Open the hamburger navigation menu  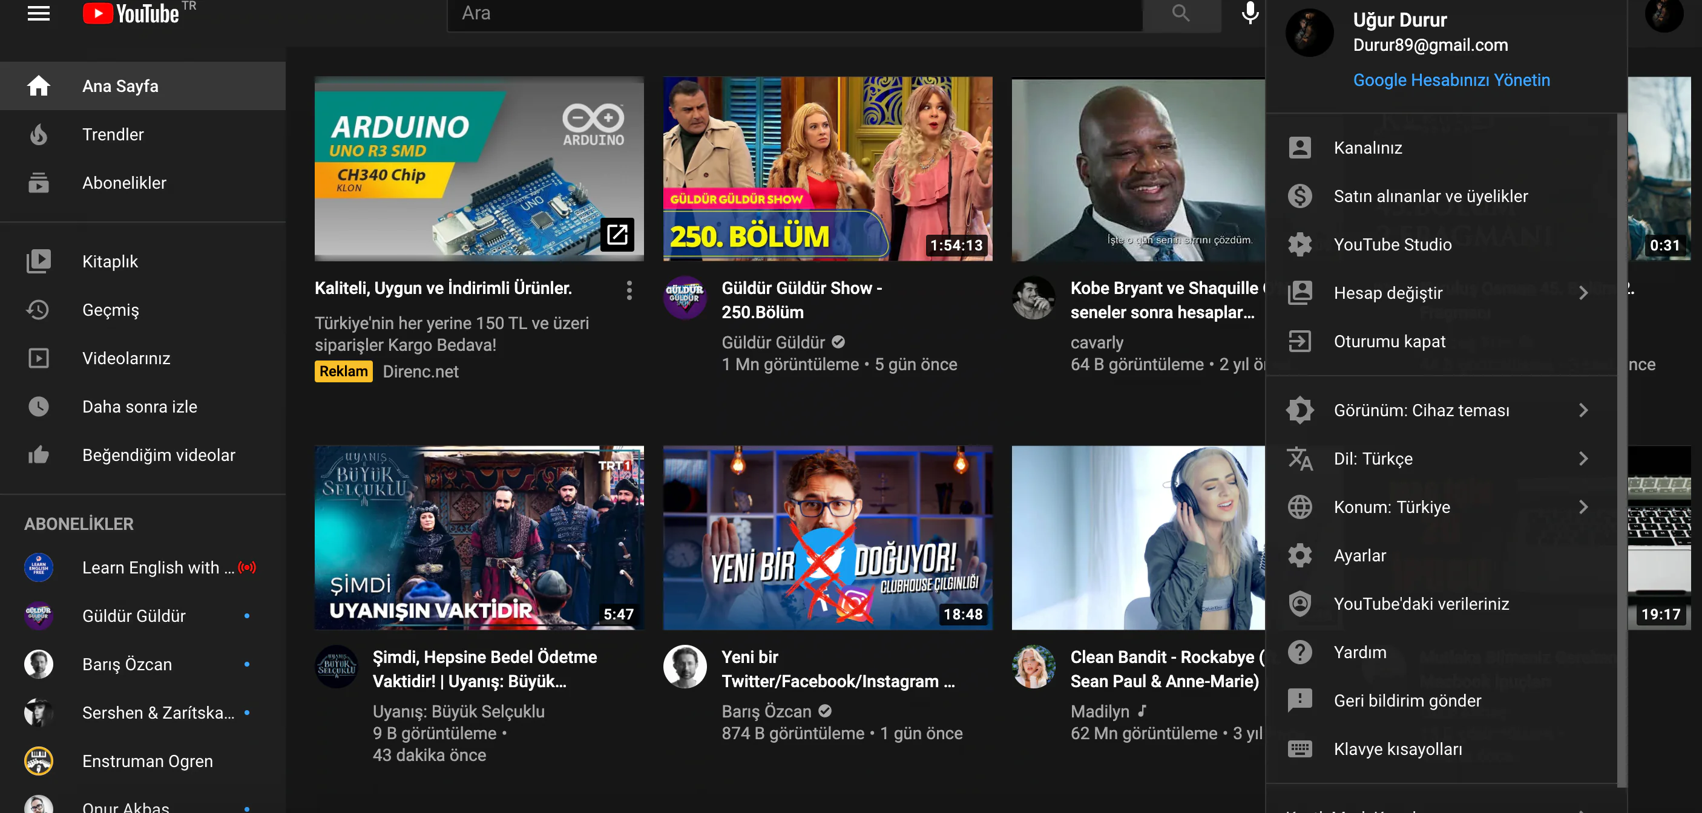37,13
